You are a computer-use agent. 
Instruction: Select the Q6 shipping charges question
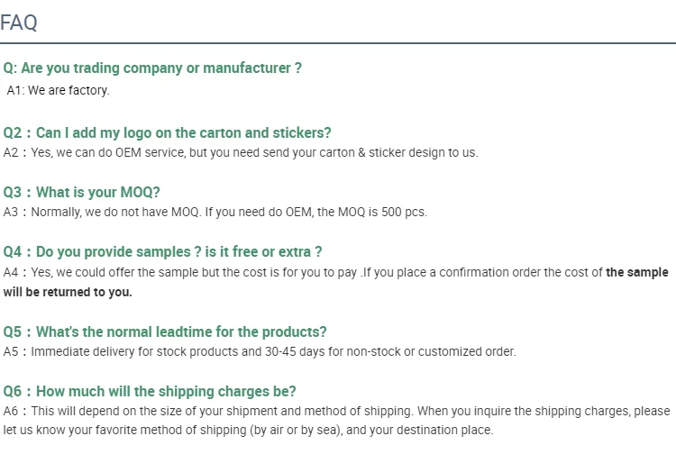[x=150, y=391]
